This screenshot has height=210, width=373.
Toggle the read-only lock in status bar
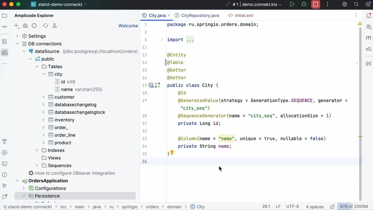[332, 207]
